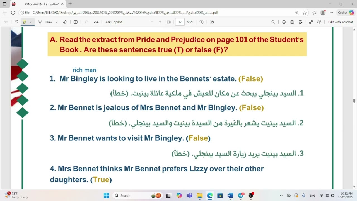Click the page number field showing 12
Viewport: 357px width, 201px height.
[180, 22]
